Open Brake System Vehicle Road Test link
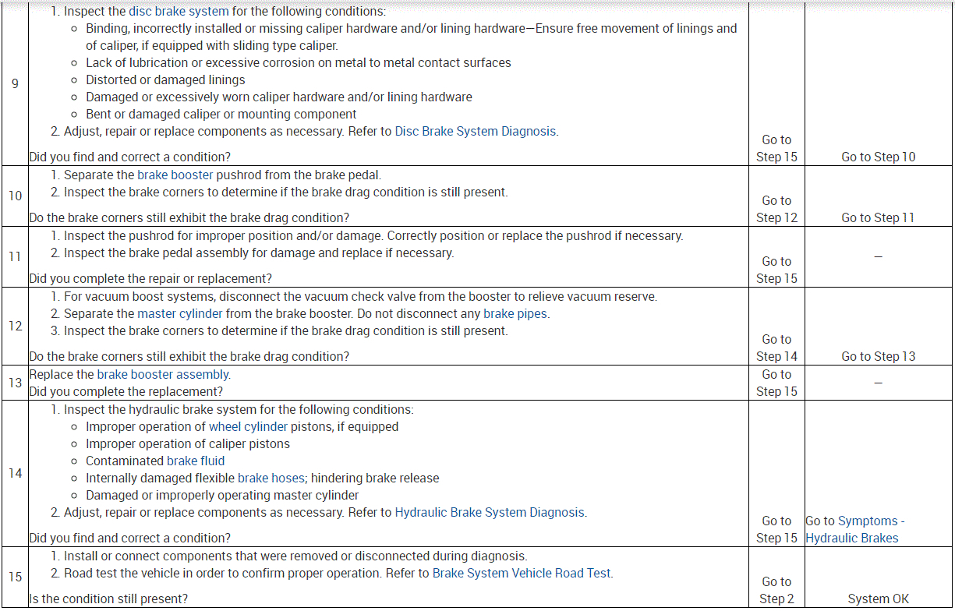 (x=522, y=574)
